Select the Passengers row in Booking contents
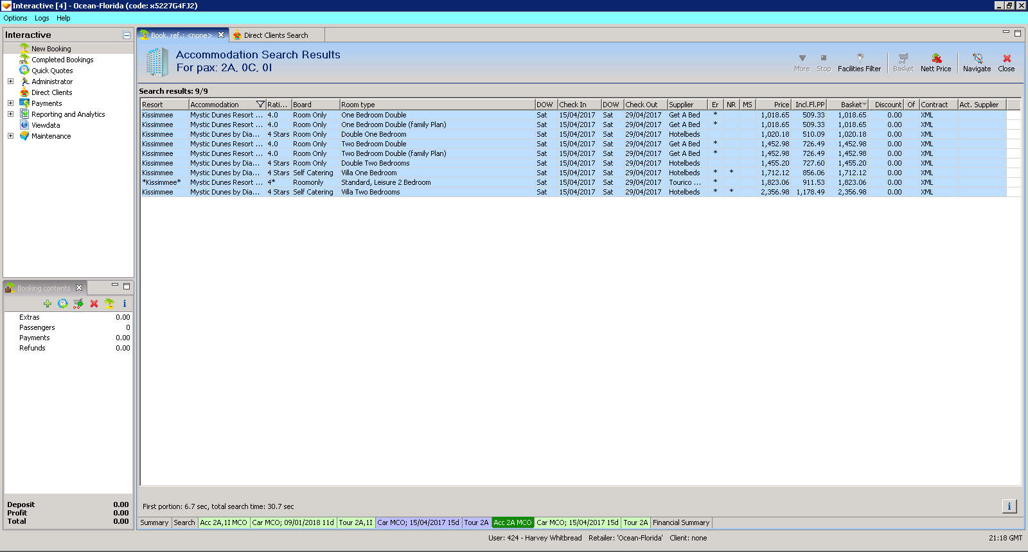Screen dimensions: 1028x552 [69, 327]
